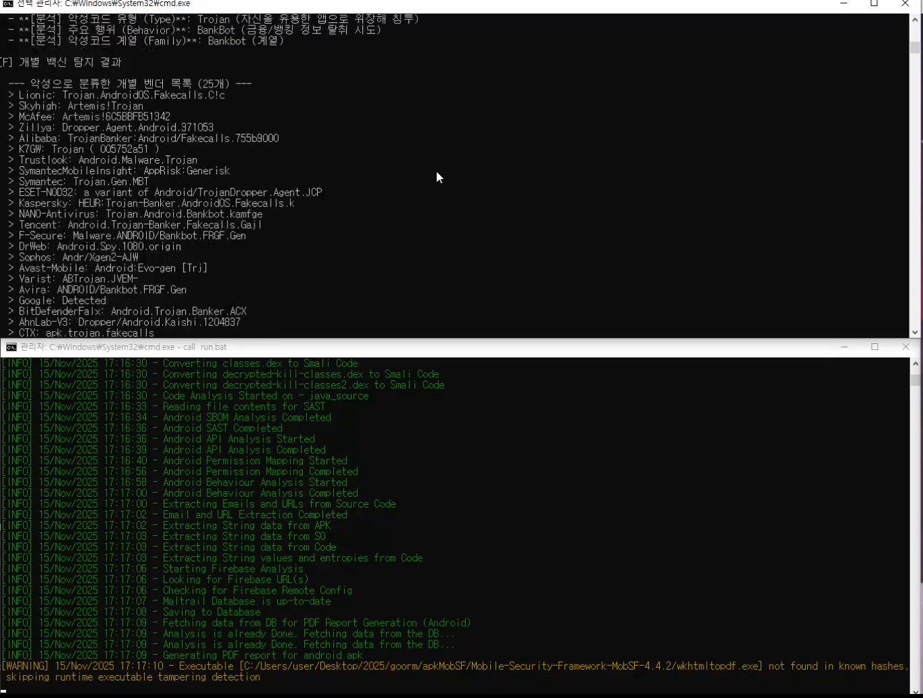
Task: Click the top console's scroll down arrow
Action: point(915,333)
